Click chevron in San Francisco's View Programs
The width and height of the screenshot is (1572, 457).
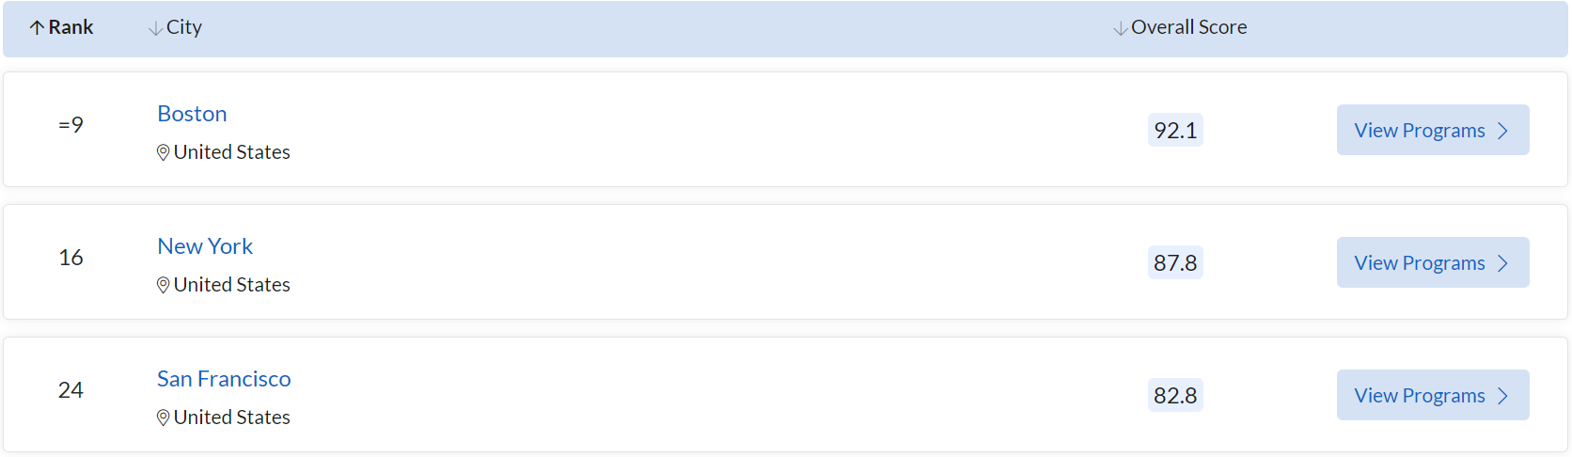1502,396
